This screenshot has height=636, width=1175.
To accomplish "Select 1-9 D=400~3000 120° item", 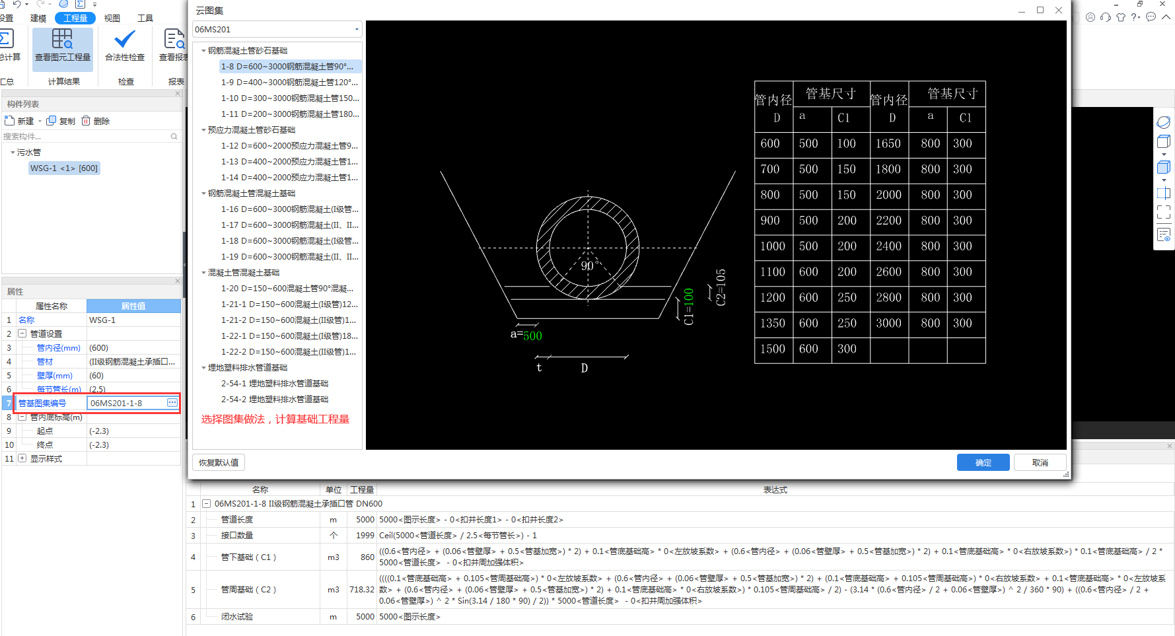I will point(289,82).
